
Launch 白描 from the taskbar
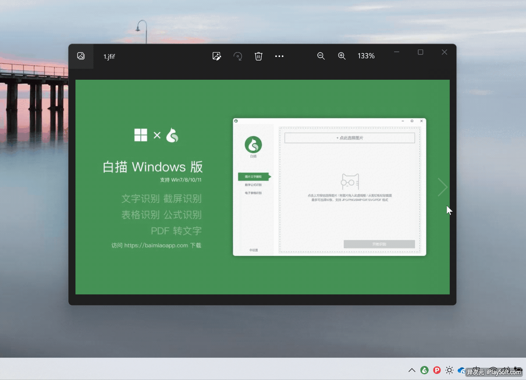pos(425,370)
